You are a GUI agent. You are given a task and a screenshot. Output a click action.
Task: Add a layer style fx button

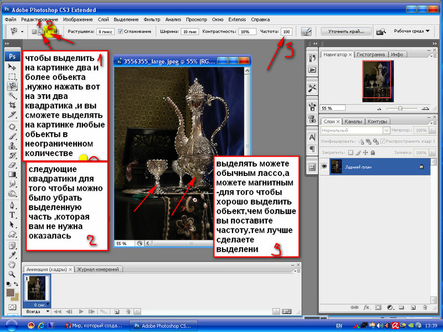coord(366,308)
